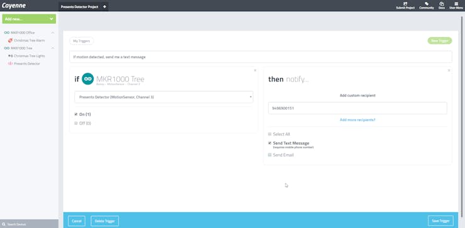Click the Cancel button
Image resolution: width=465 pixels, height=228 pixels.
[x=77, y=221]
